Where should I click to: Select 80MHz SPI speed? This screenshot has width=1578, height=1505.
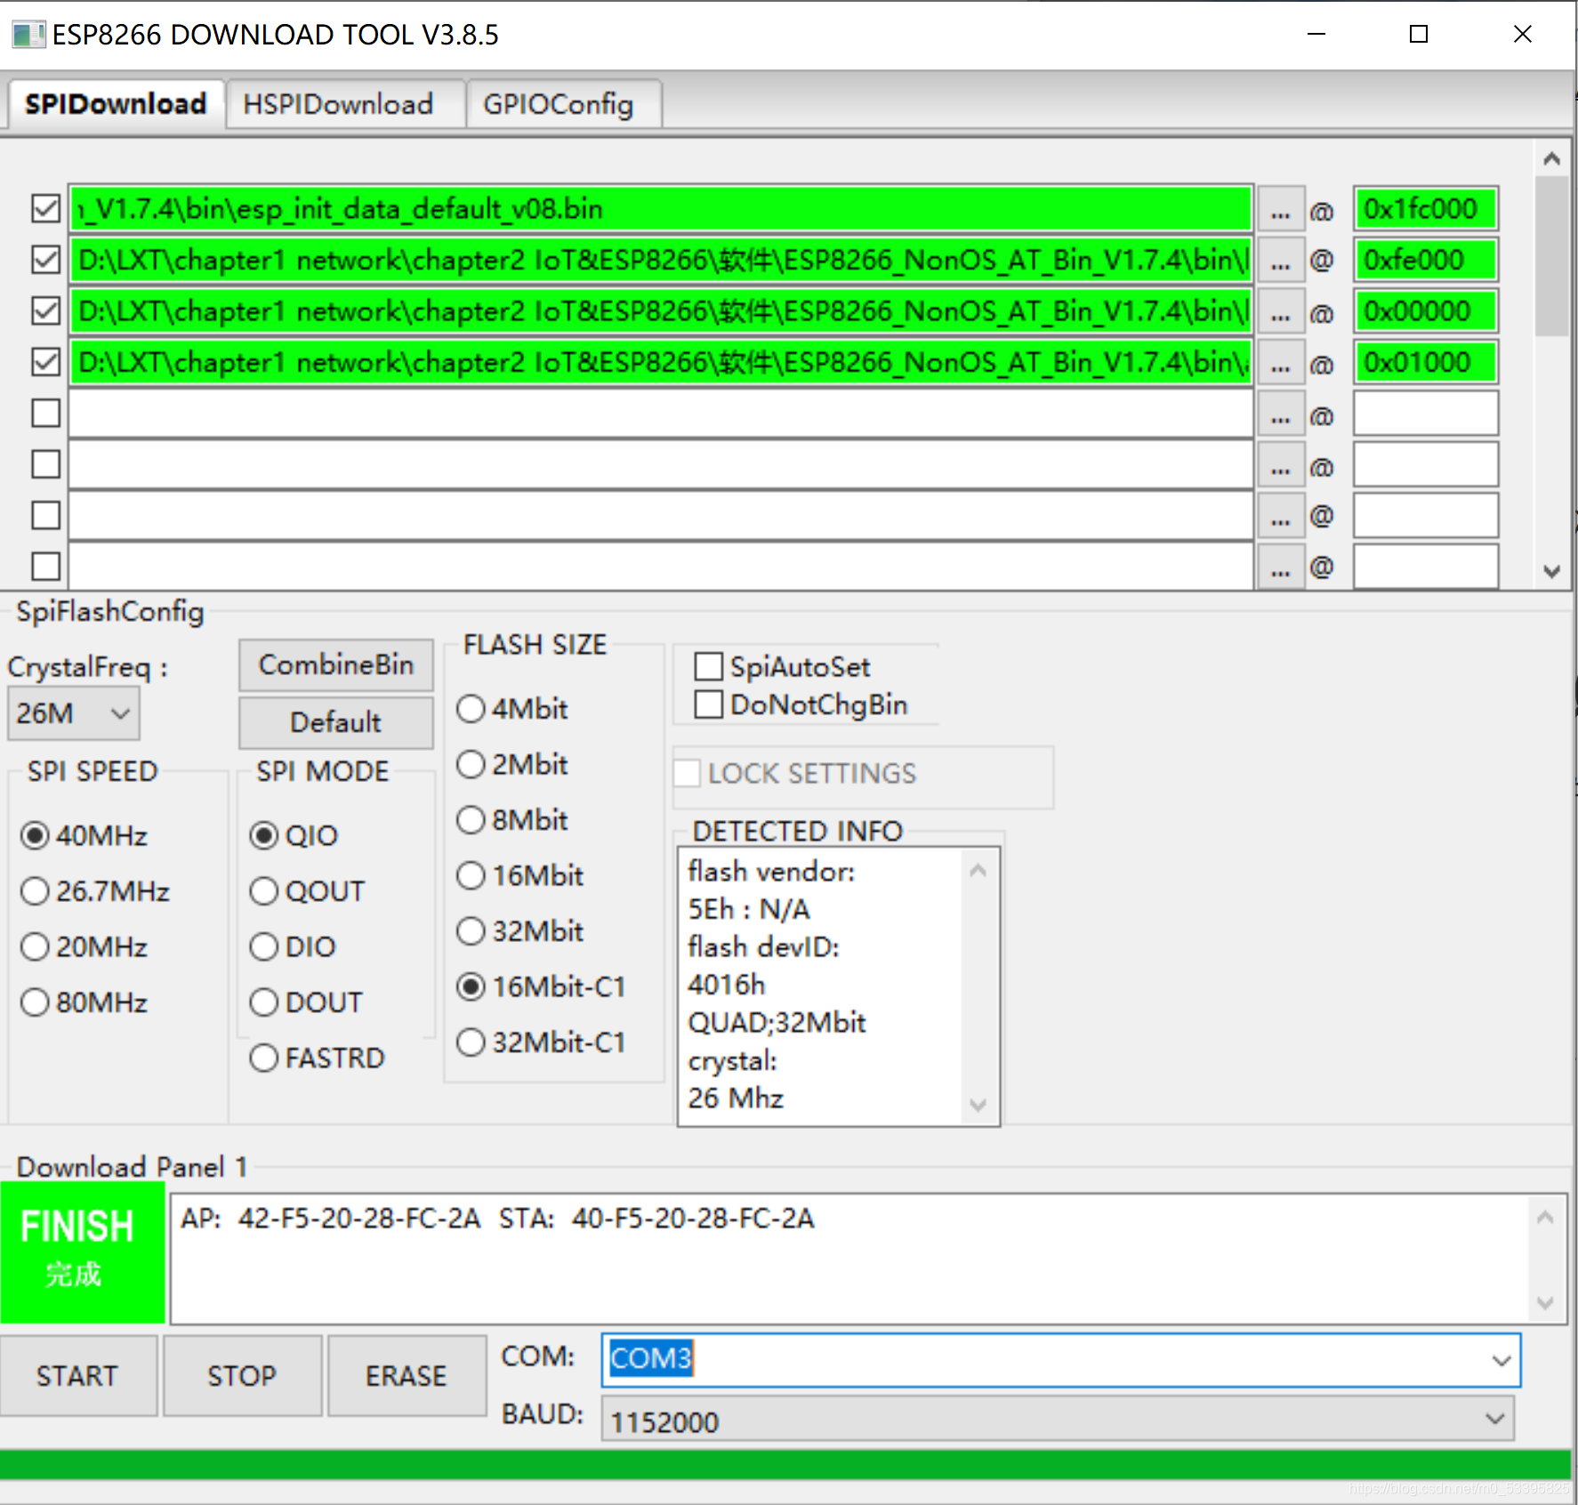coord(35,1002)
